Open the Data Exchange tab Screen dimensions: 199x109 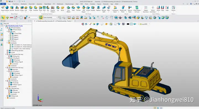(69, 4)
